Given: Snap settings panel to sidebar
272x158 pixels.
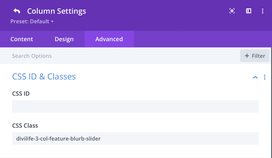Looking at the screenshot, I should (x=249, y=11).
